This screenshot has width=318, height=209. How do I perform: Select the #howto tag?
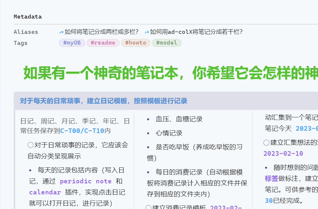click(135, 43)
